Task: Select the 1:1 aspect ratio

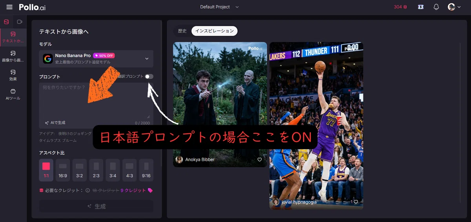Action: pyautogui.click(x=46, y=170)
